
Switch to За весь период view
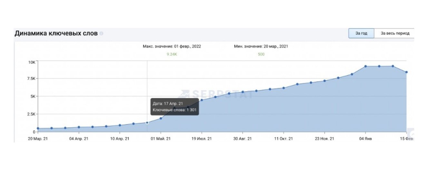(395, 33)
